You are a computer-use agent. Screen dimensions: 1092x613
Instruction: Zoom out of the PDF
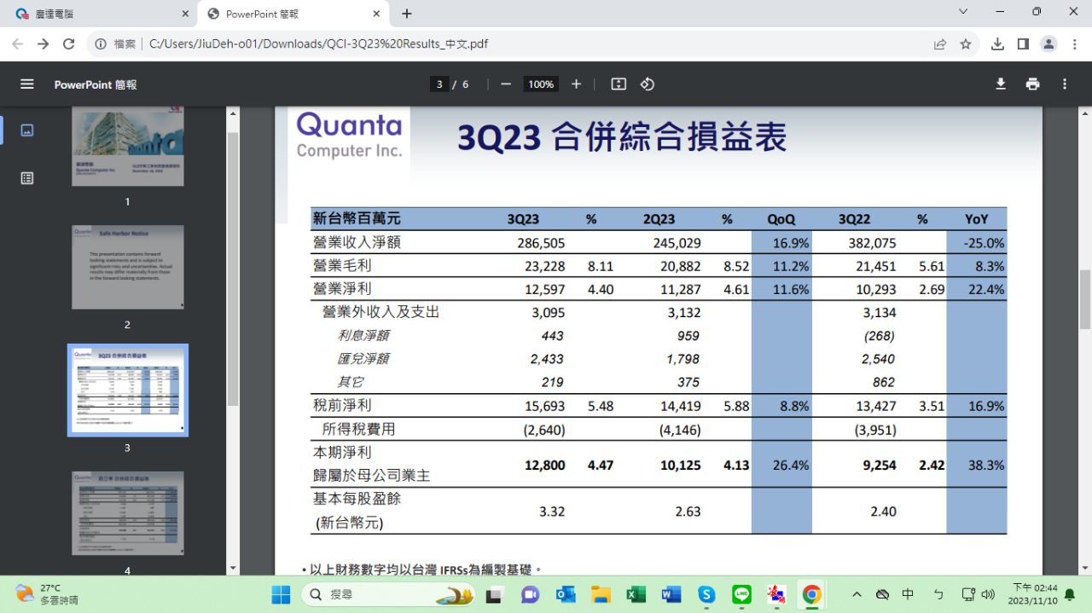(x=506, y=84)
